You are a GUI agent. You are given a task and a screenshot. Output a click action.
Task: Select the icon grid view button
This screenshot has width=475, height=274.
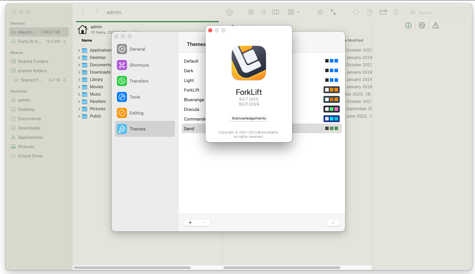(x=251, y=12)
